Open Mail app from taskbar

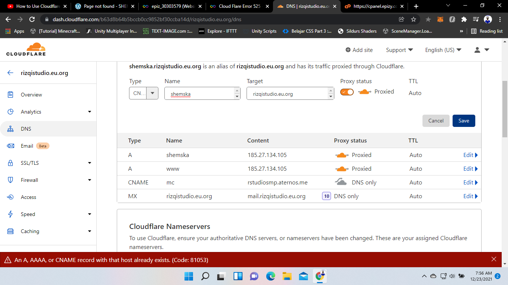[x=303, y=276]
